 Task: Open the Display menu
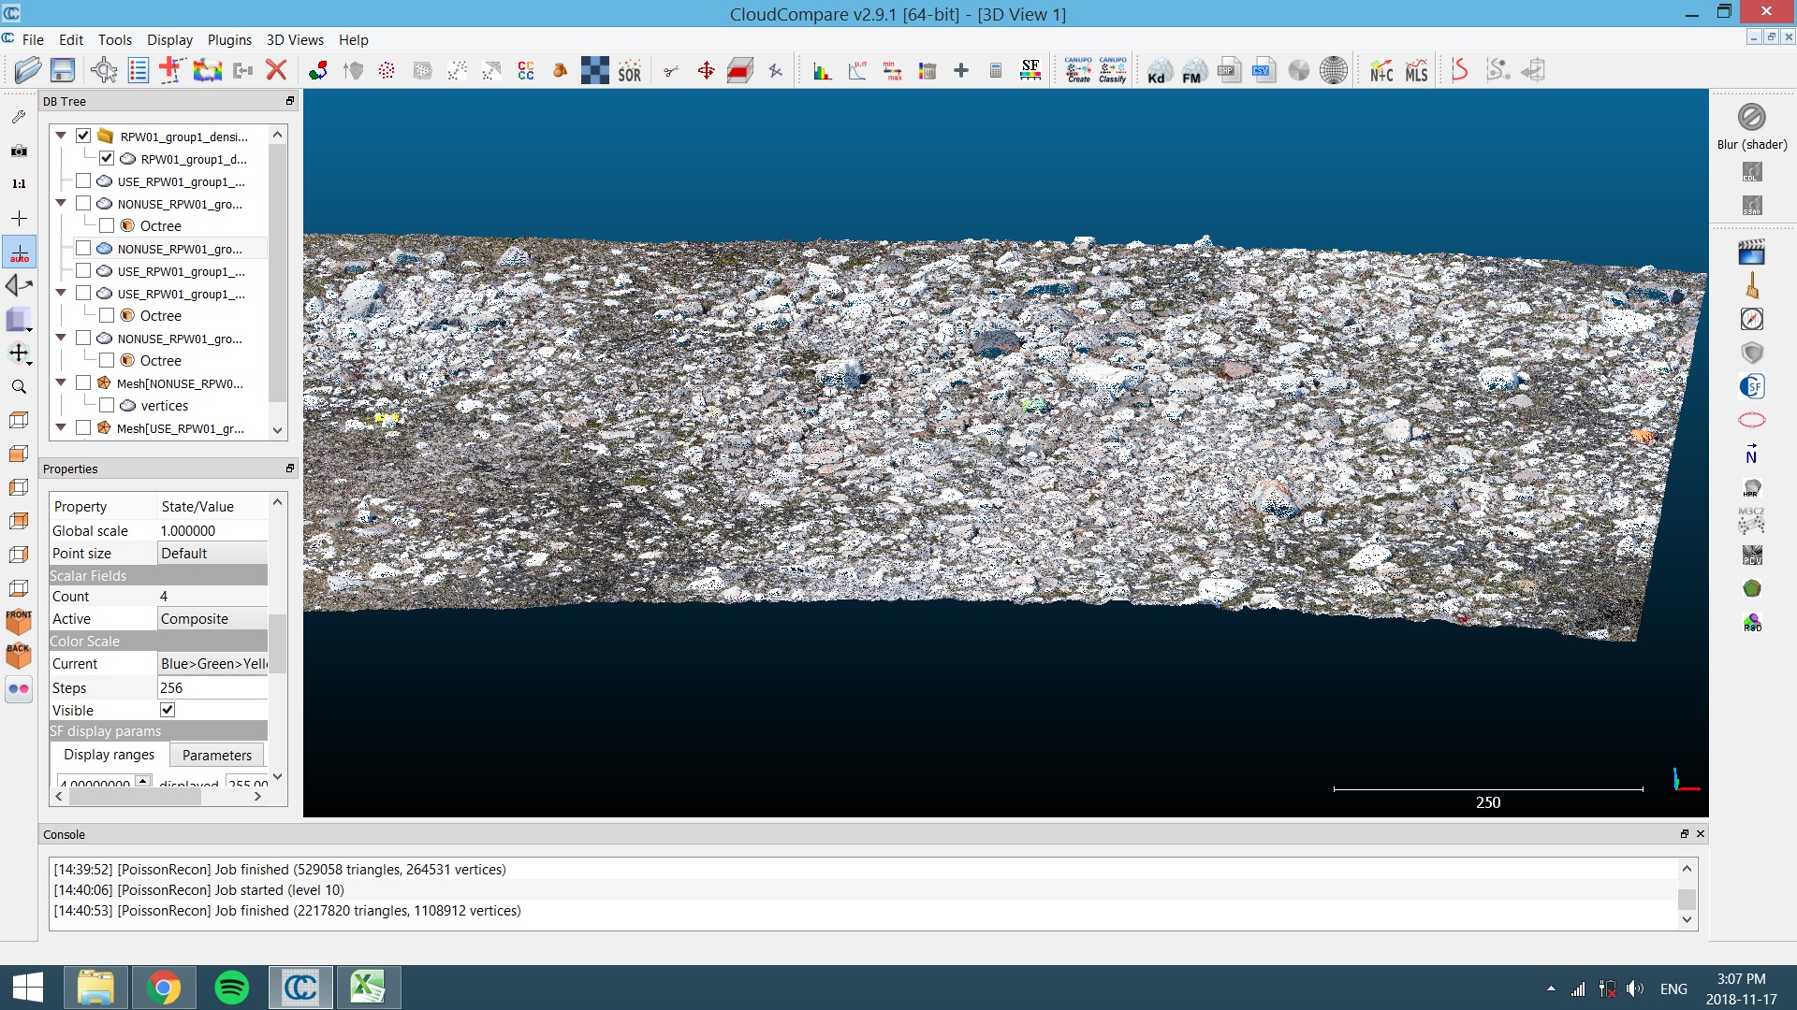click(x=169, y=39)
